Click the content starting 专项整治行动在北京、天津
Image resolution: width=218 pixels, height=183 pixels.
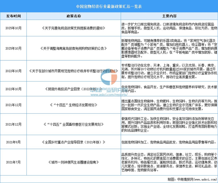(x=169, y=71)
